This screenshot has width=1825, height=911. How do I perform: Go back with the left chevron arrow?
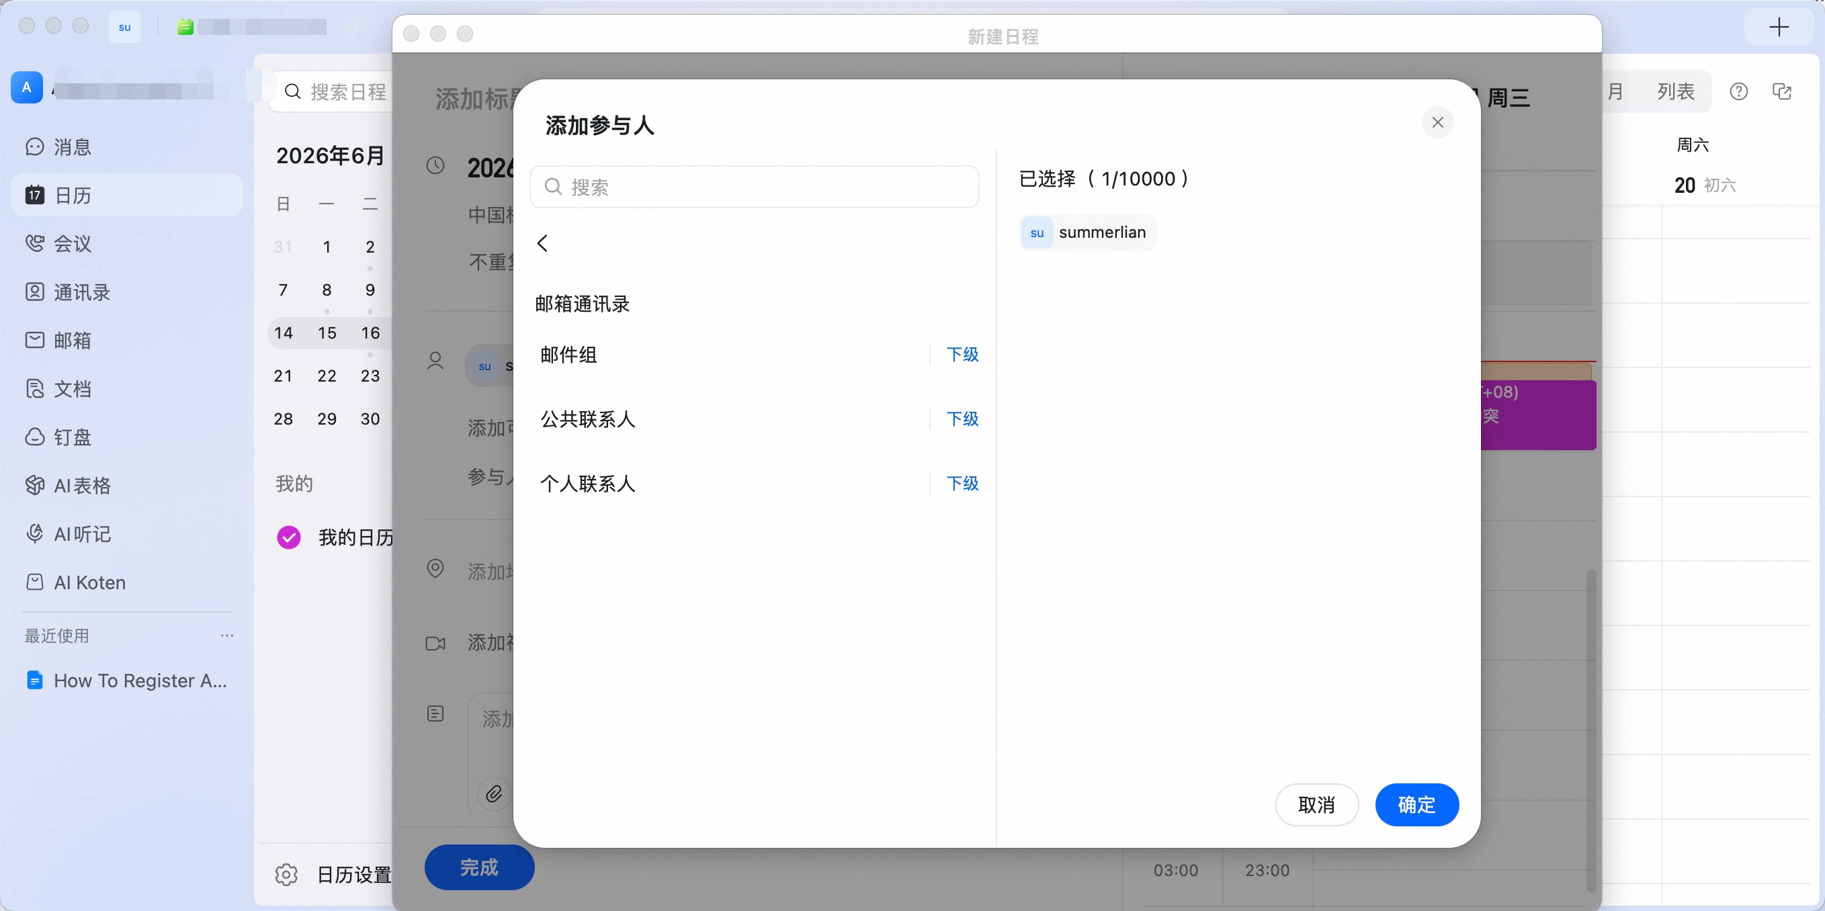543,243
